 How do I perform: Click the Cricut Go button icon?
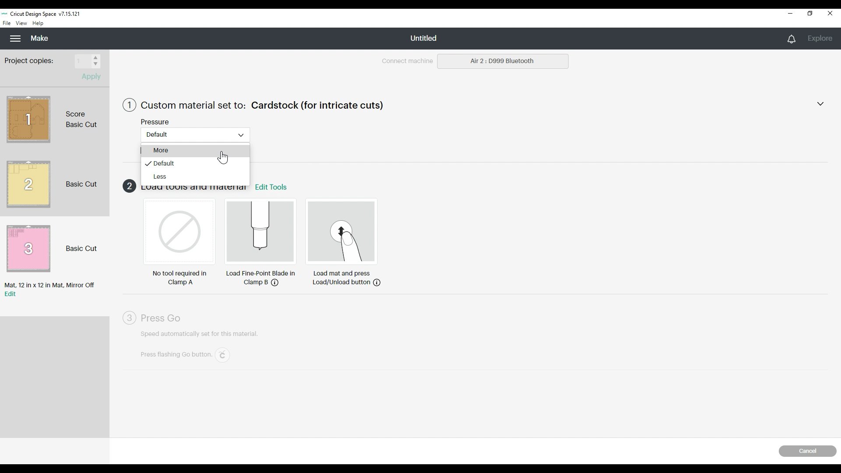(x=223, y=355)
